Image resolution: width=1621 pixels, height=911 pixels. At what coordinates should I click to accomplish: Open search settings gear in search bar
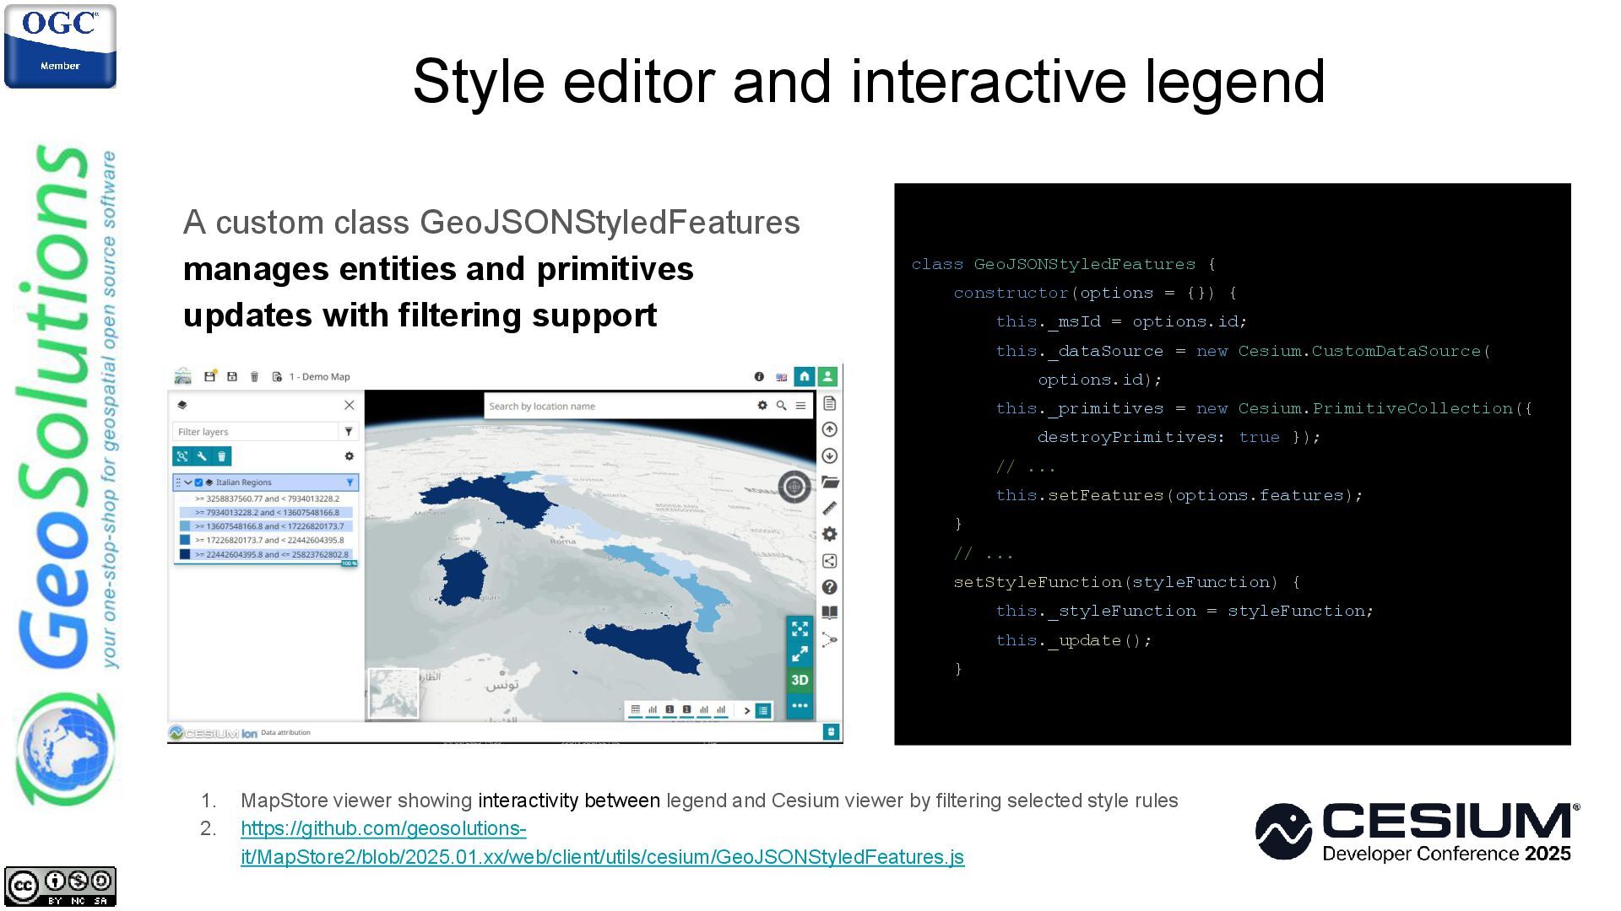pos(762,406)
